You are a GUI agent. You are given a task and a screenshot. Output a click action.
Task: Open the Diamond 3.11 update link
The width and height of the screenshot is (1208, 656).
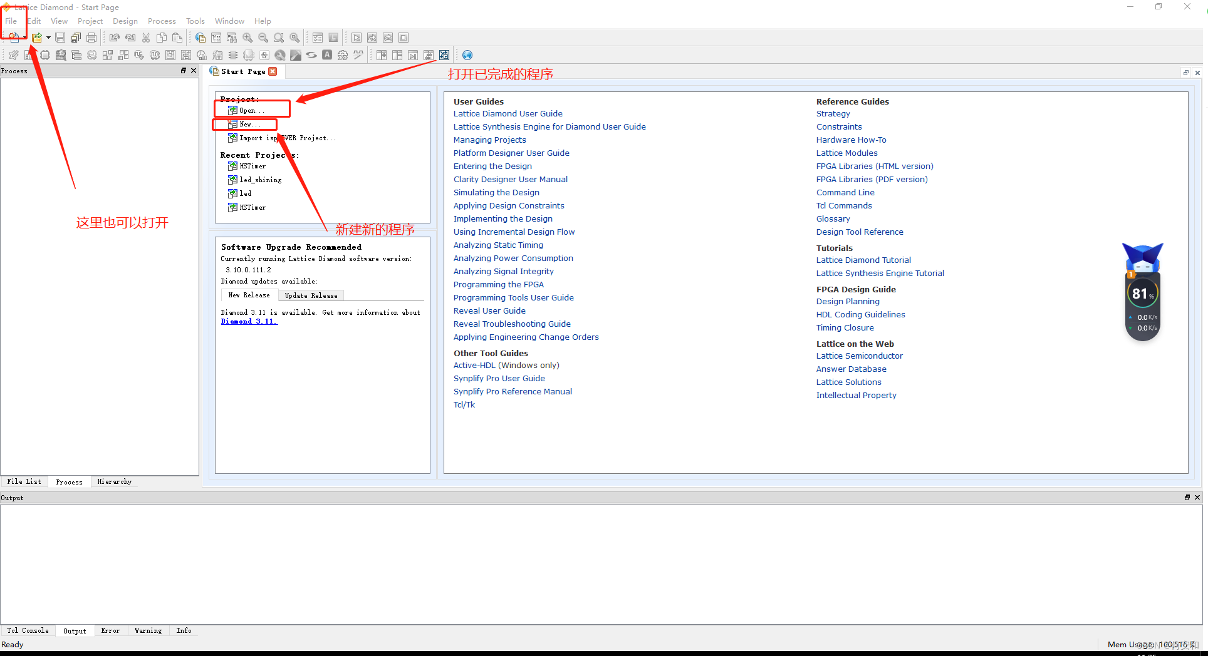[x=249, y=321]
